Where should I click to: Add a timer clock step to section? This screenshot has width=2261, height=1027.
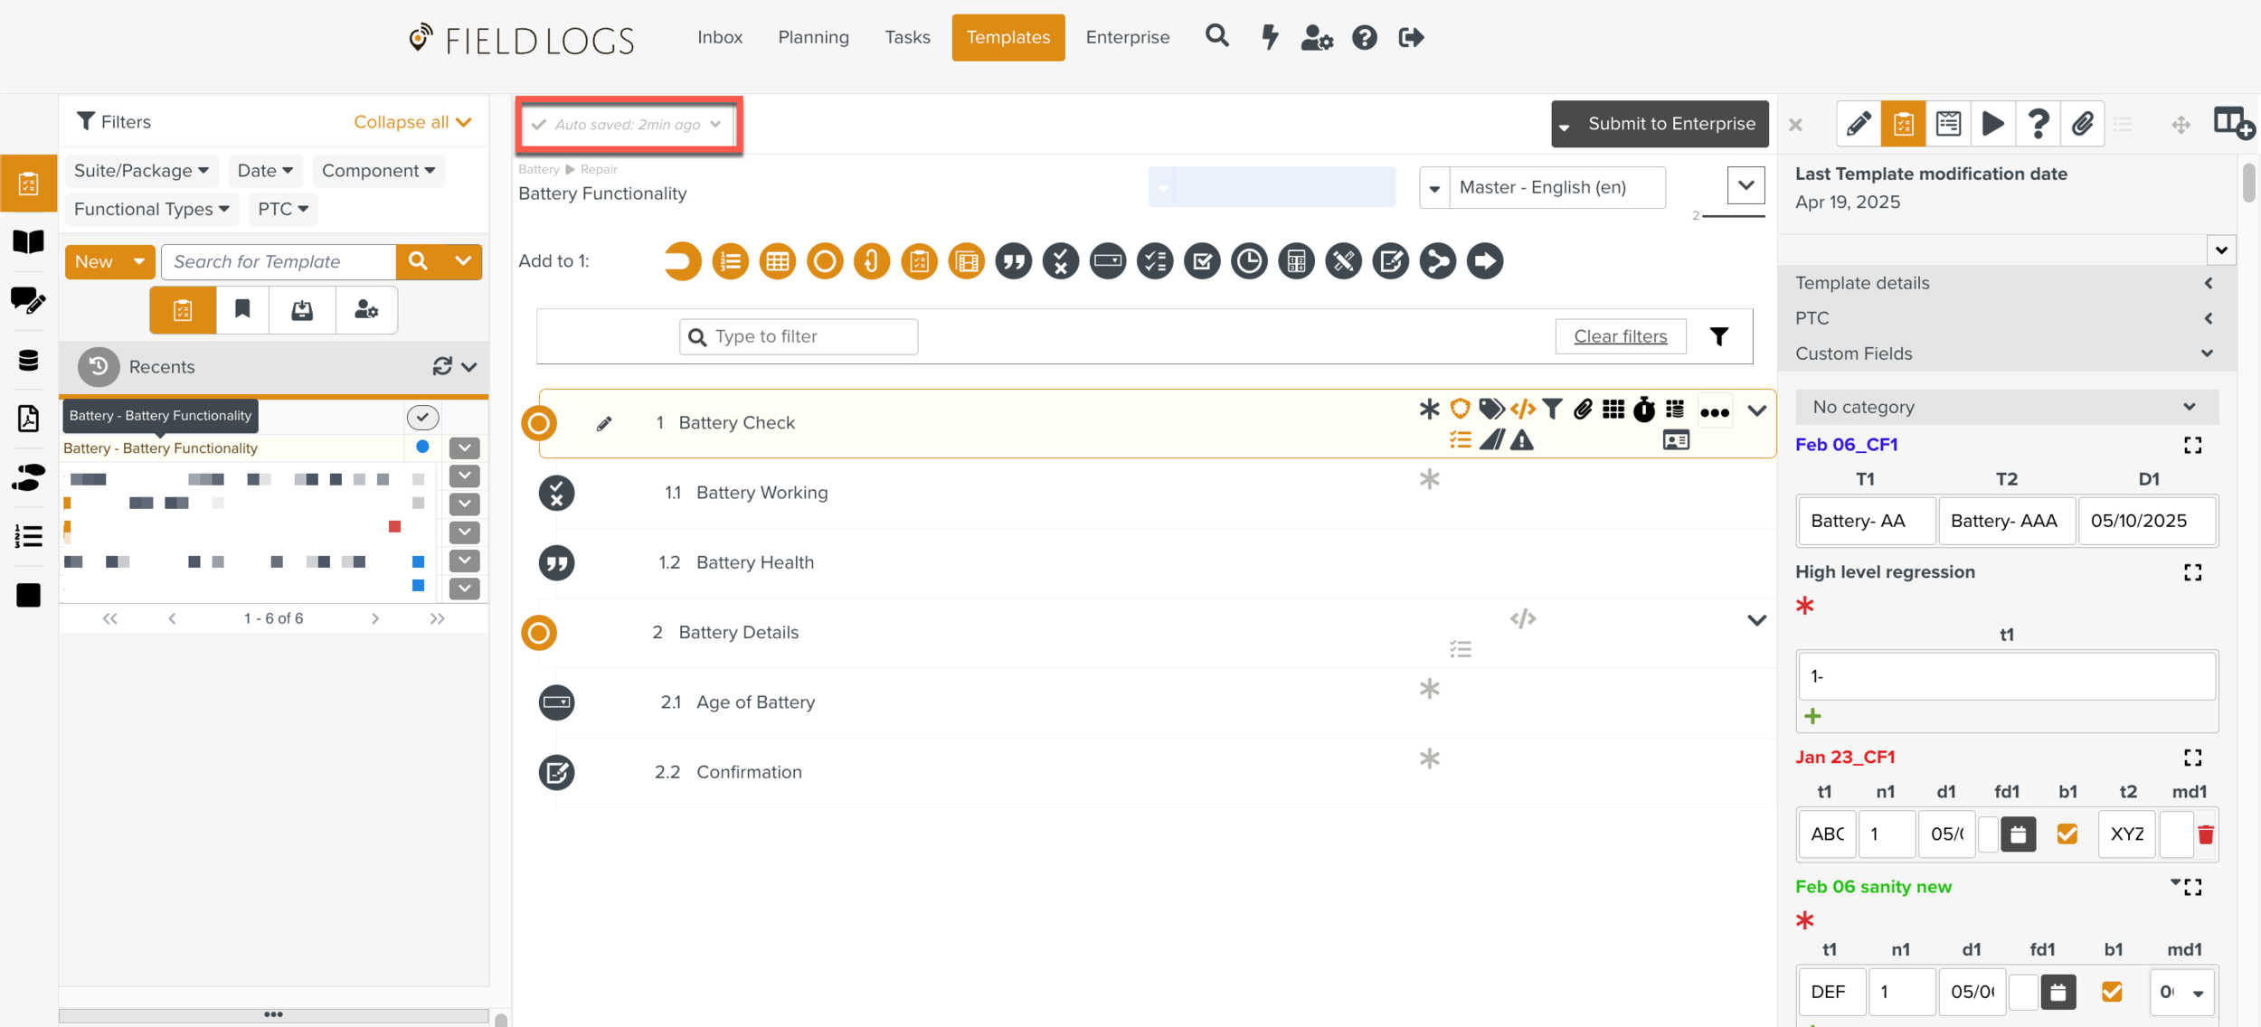[1249, 262]
